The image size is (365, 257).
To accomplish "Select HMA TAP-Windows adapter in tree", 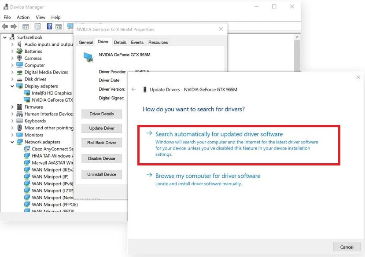I will click(52, 156).
